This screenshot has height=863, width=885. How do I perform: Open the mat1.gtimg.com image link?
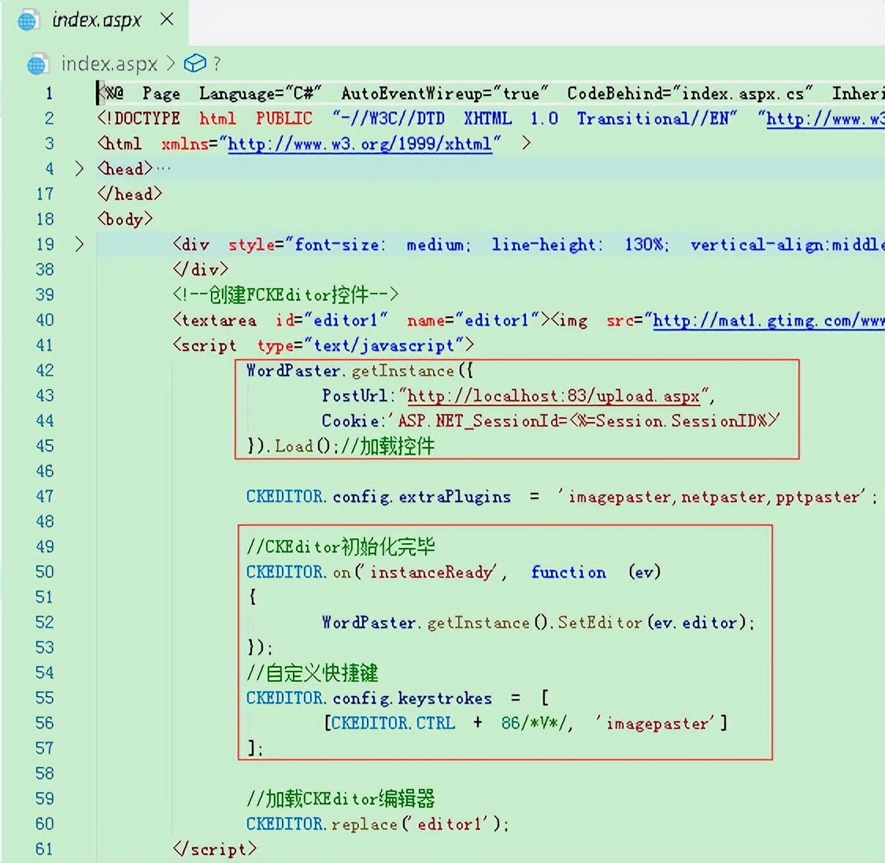point(768,320)
